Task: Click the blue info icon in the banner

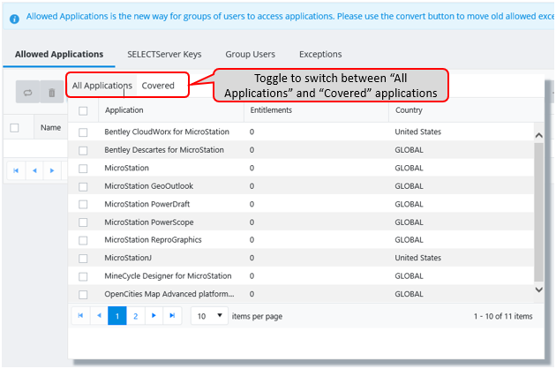Action: (14, 19)
